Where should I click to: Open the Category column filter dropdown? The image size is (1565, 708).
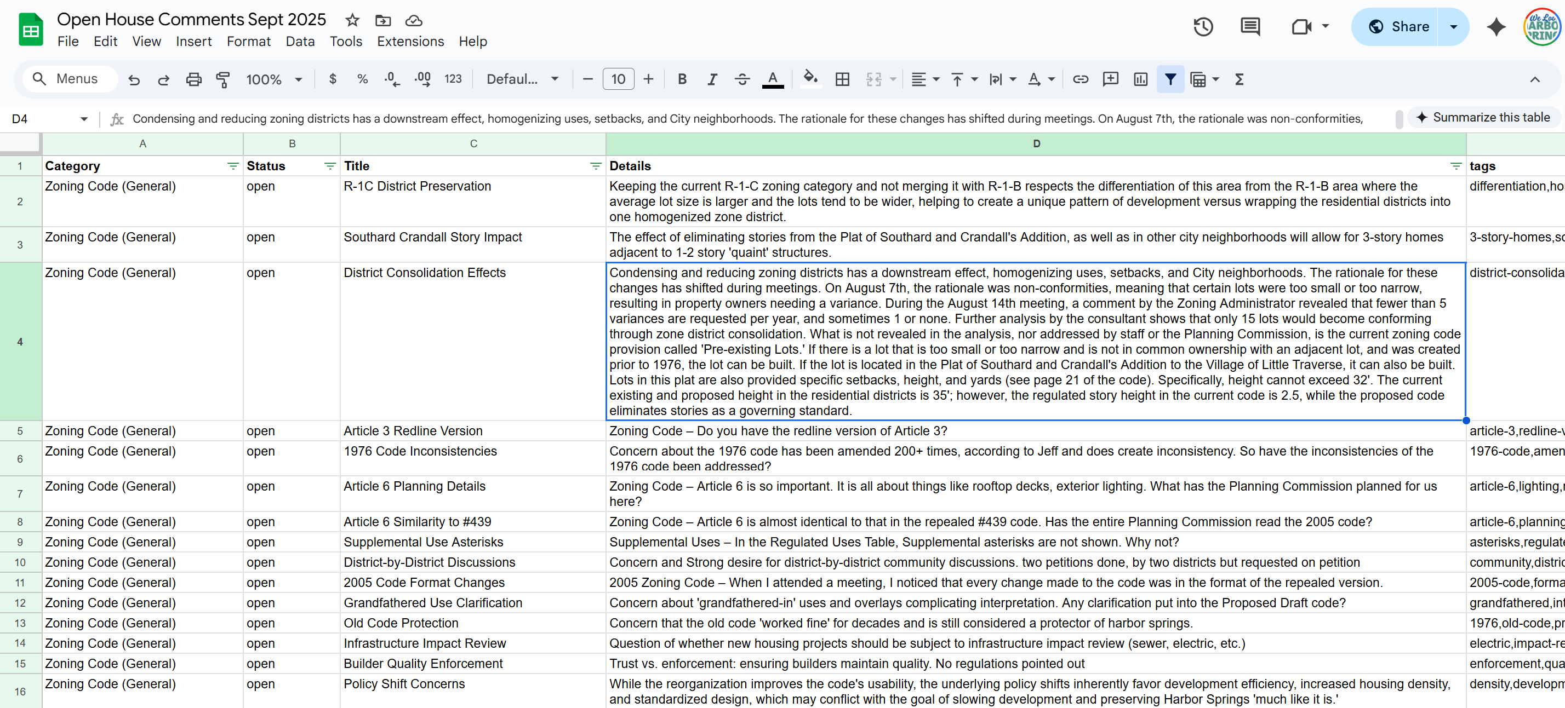pyautogui.click(x=233, y=166)
